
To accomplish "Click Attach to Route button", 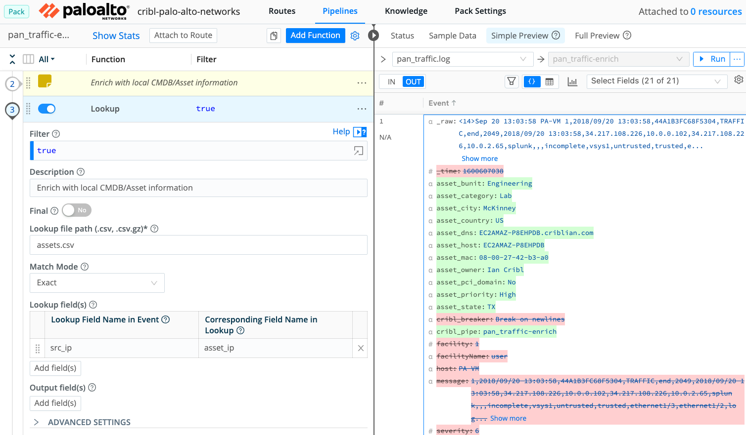I will coord(183,36).
